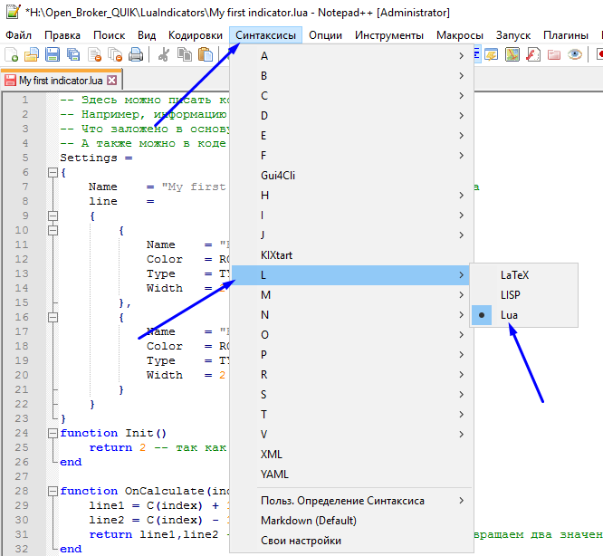603x556 pixels.
Task: Select the My first indicator.lua tab
Action: tap(61, 81)
